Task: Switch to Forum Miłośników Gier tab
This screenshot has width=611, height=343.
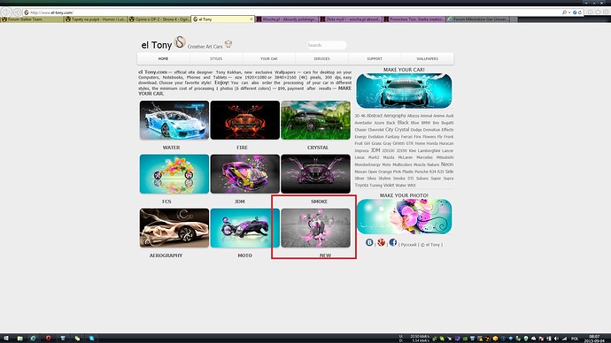Action: point(478,19)
